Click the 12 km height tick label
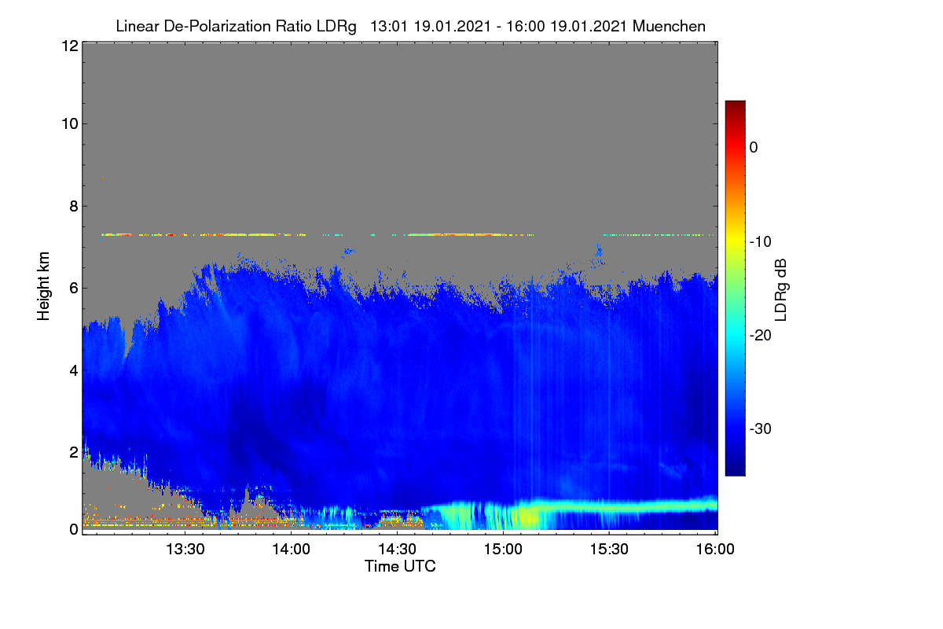Screen dimensions: 943x629 (x=68, y=46)
